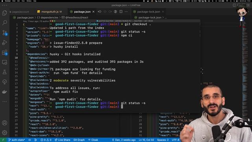Open the Shell menu in macOS menu bar
This screenshot has width=252, height=142.
[14, 1]
